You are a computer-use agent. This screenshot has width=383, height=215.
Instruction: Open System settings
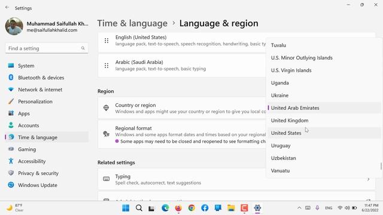[47, 66]
